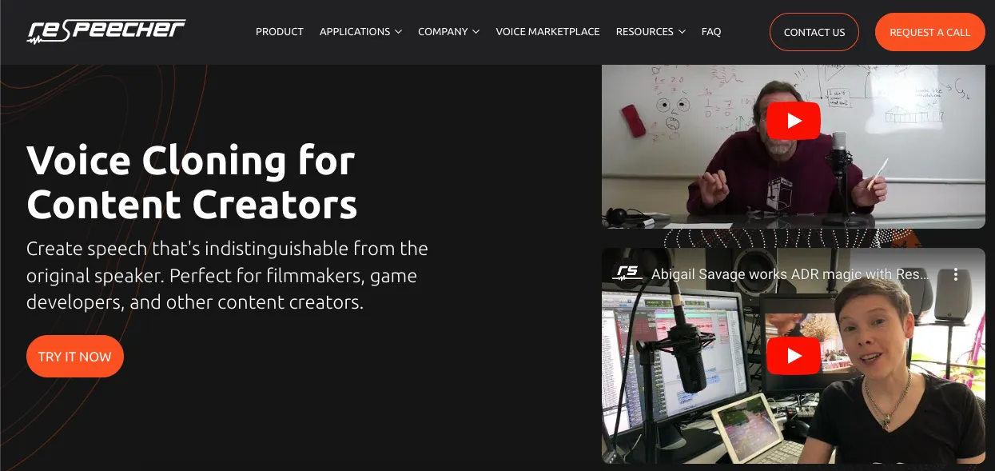Play the whiteboard YouTube video
This screenshot has width=995, height=471.
pos(793,121)
